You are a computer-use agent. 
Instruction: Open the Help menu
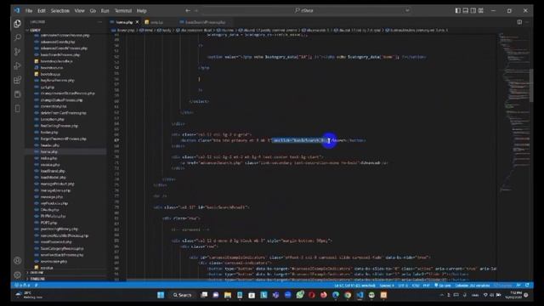click(141, 11)
